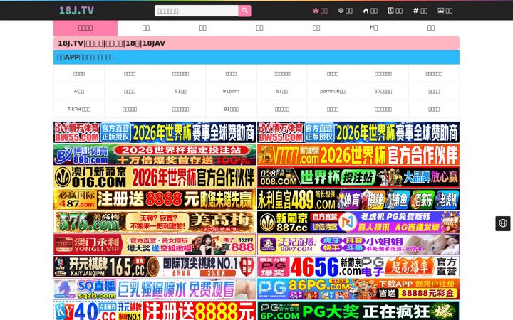Screen dimensions: 513x320
Task: Open the globe language widget at right edge
Action: coord(503,223)
